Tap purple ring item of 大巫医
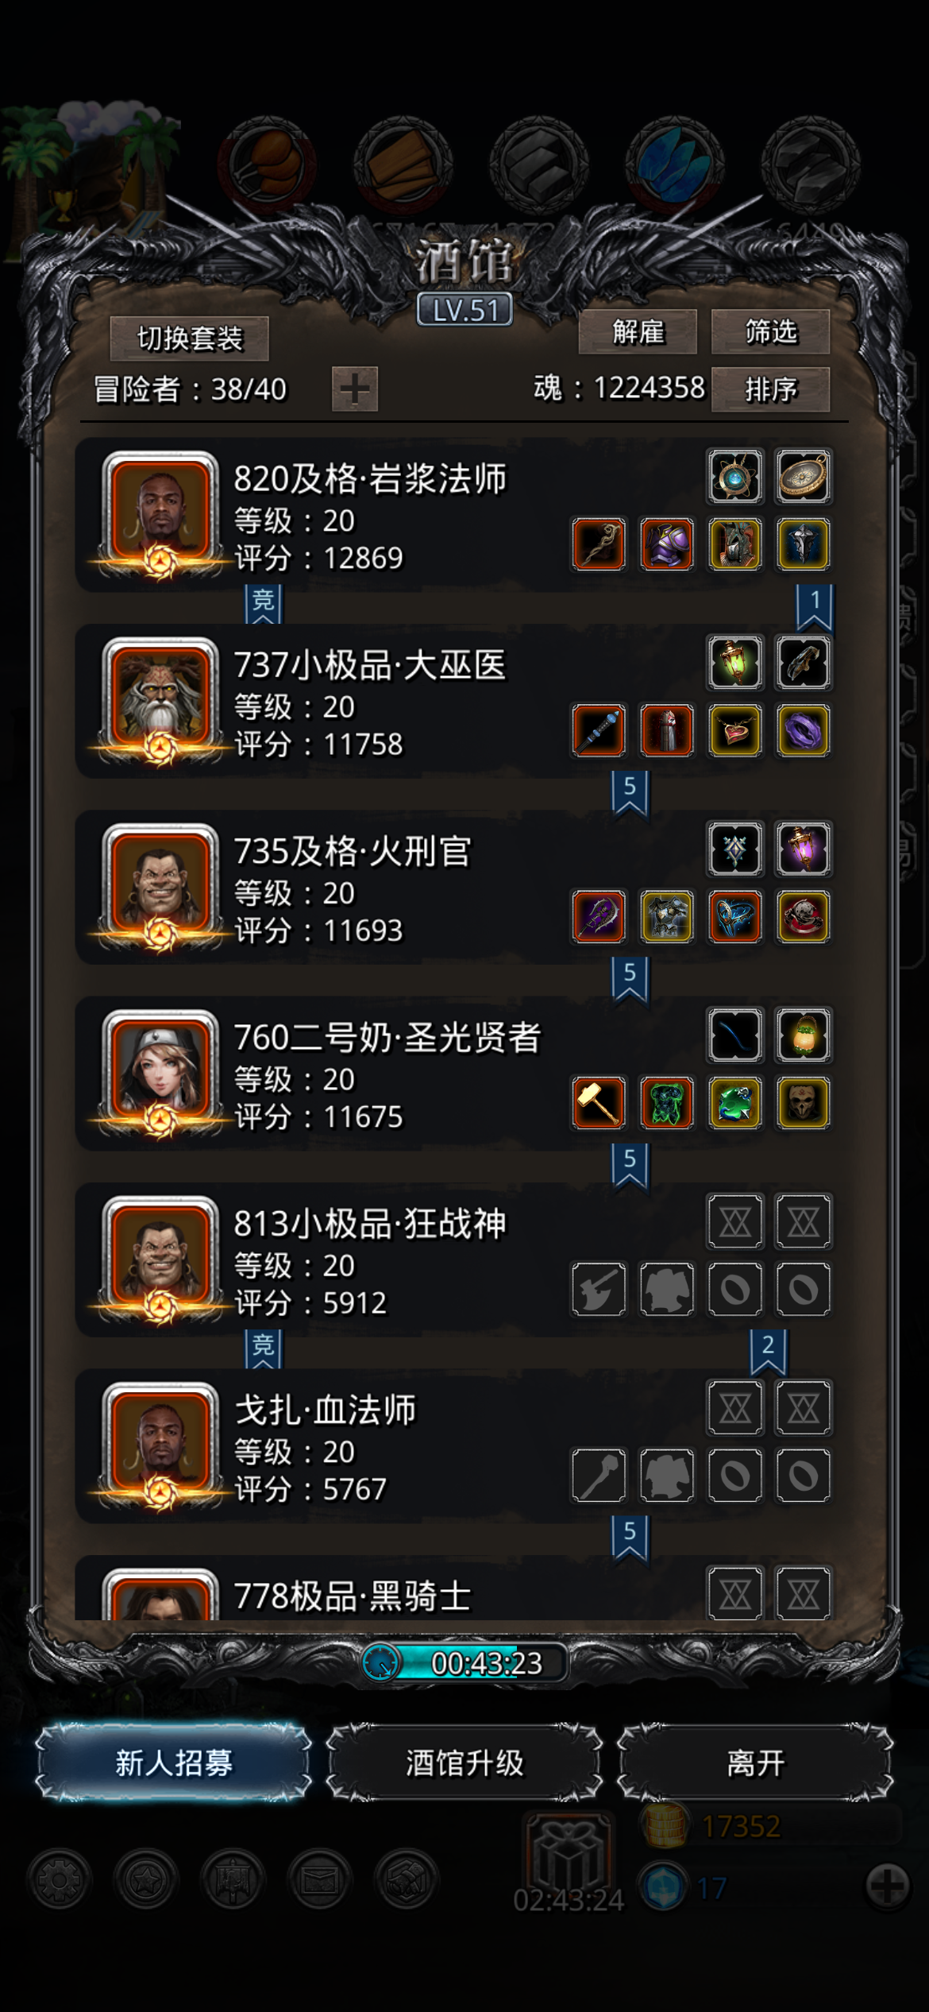Screen dimensions: 929x2012 pyautogui.click(x=804, y=730)
